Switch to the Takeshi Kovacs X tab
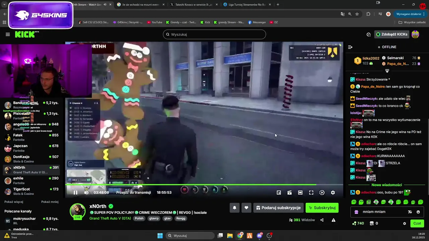Screen dimensions: 429x241 194,5
